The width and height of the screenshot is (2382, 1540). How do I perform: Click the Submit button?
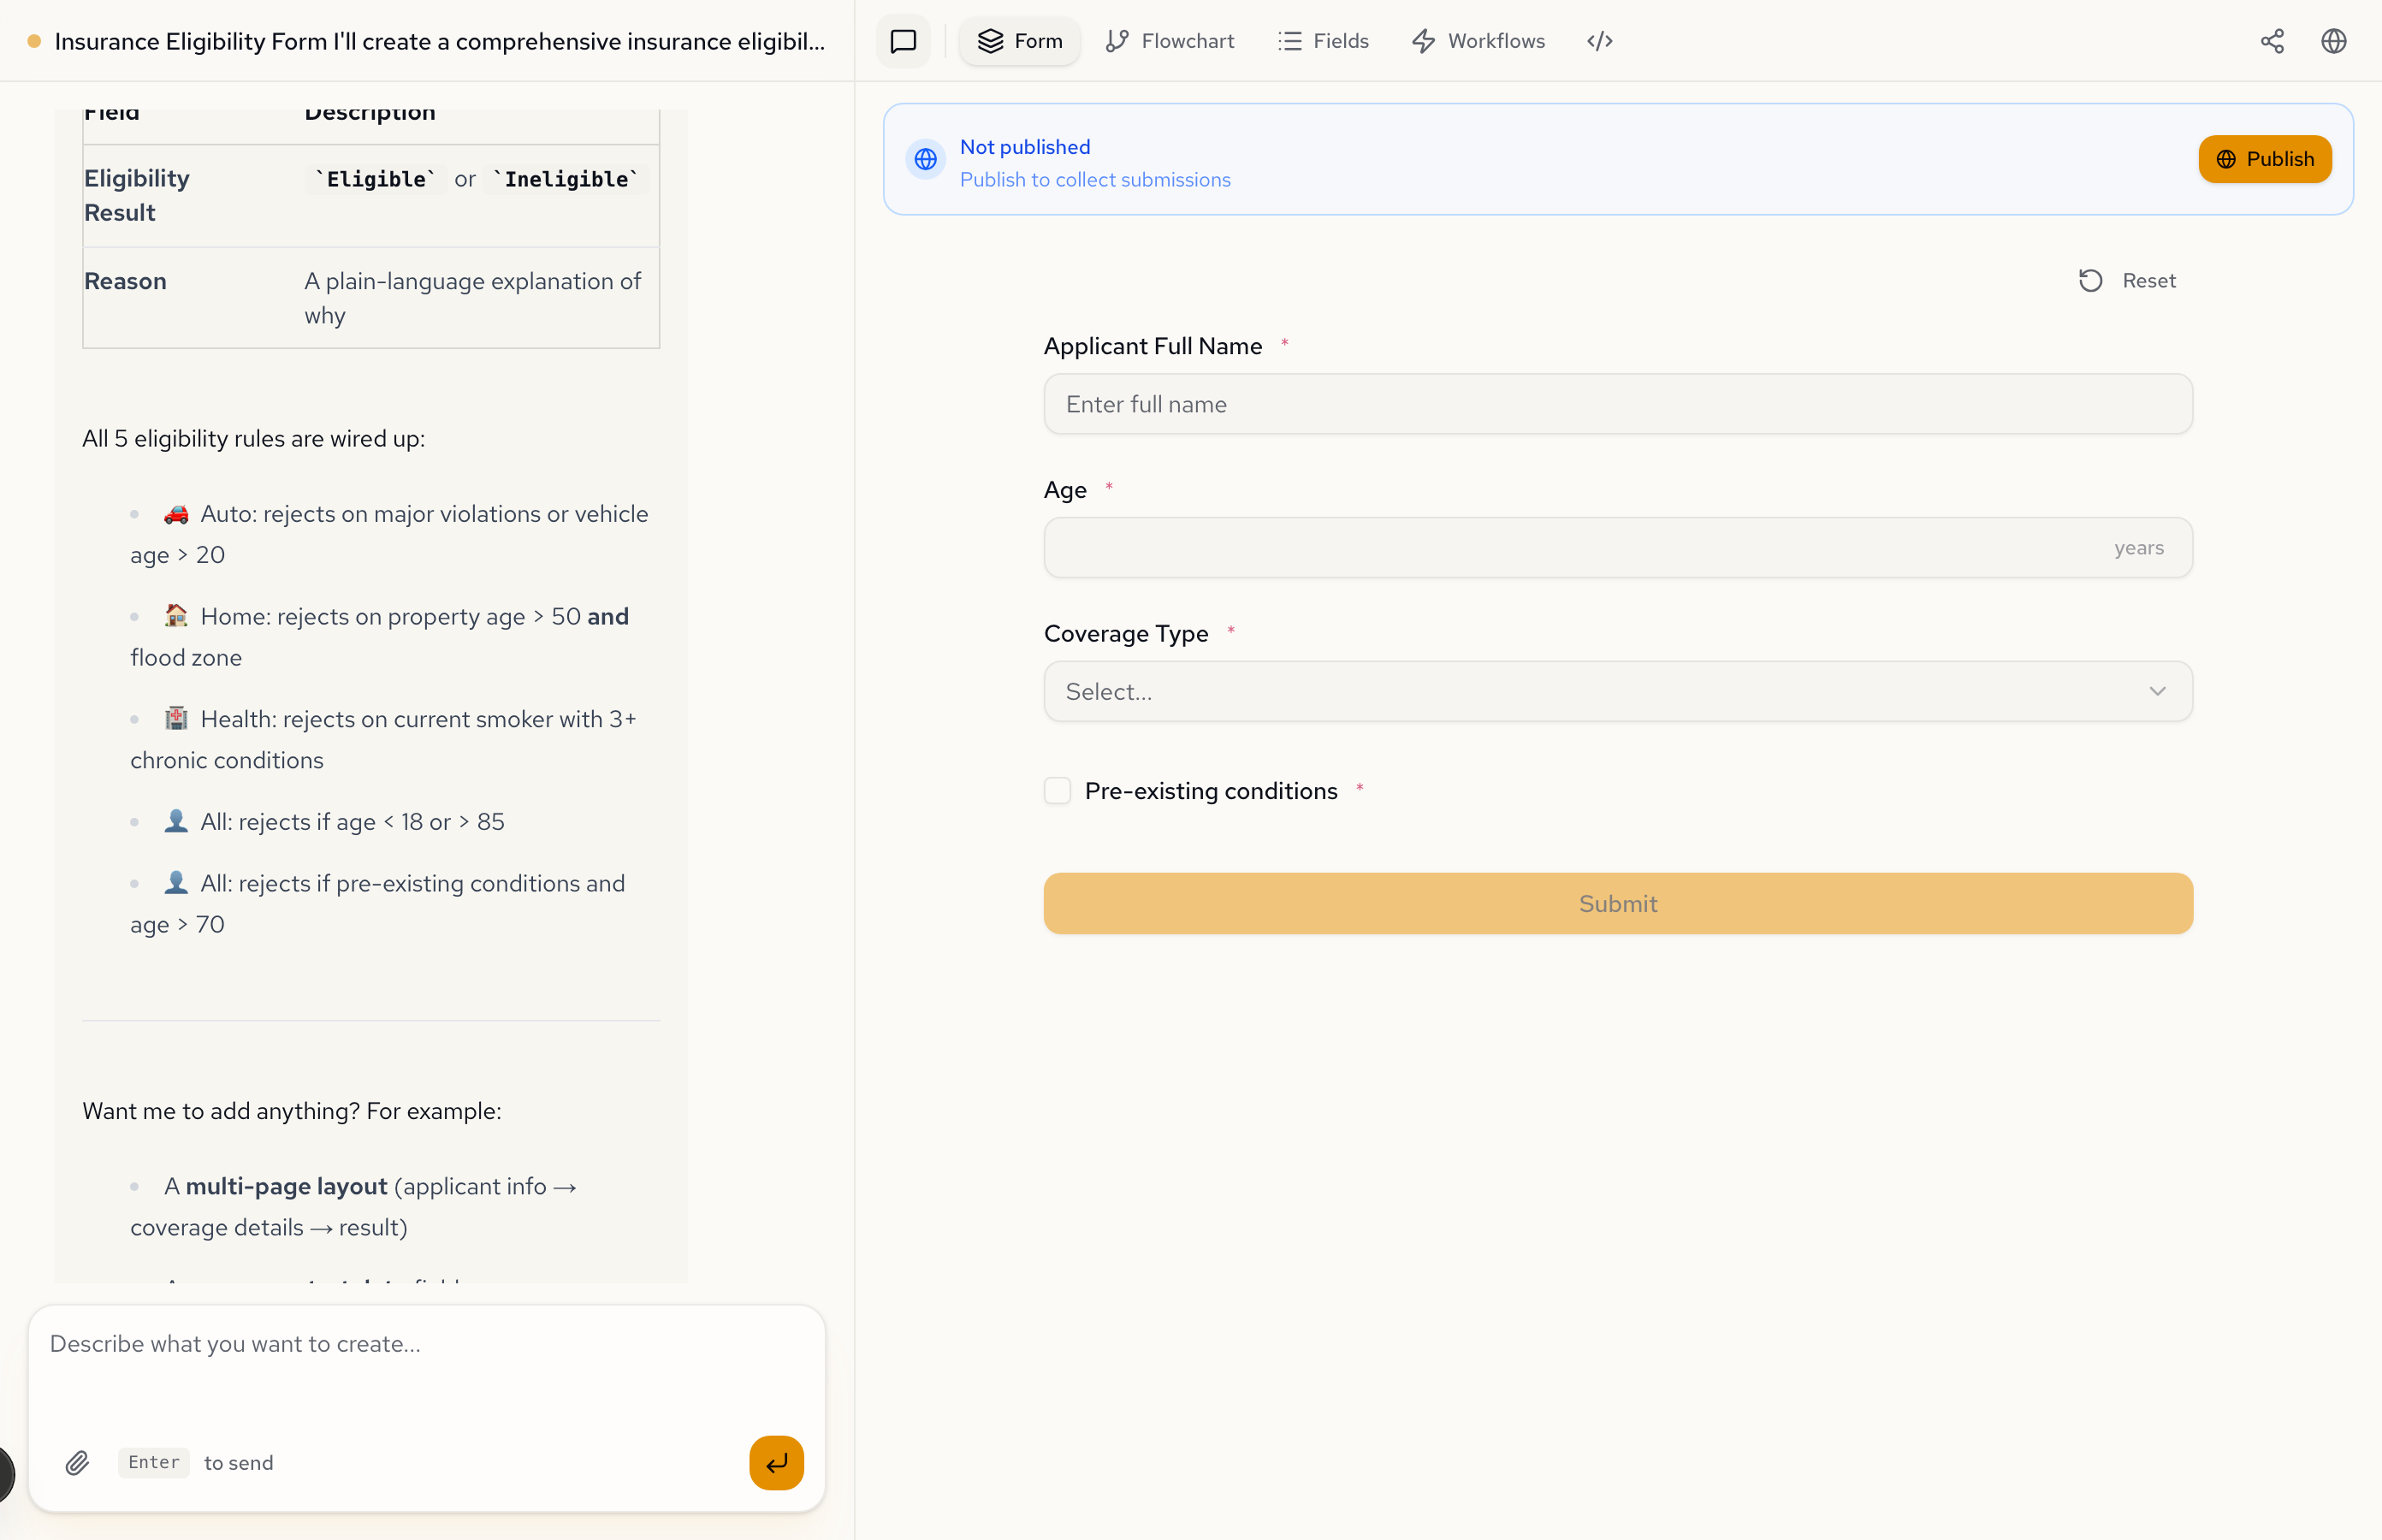click(x=1617, y=904)
